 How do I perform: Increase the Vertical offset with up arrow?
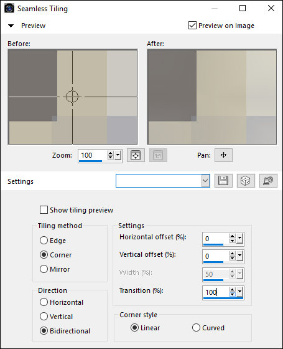click(x=233, y=254)
